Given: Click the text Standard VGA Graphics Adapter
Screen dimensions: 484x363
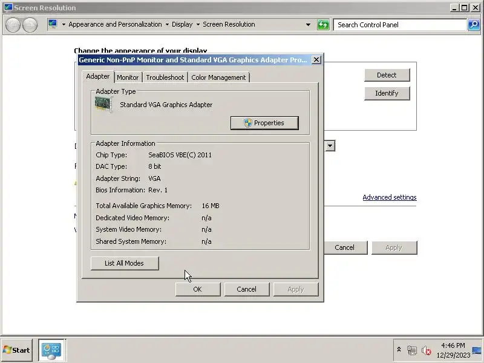Looking at the screenshot, I should [166, 105].
